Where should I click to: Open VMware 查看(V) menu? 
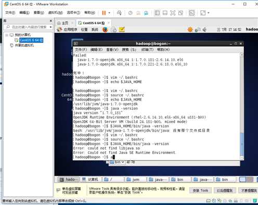point(38,12)
